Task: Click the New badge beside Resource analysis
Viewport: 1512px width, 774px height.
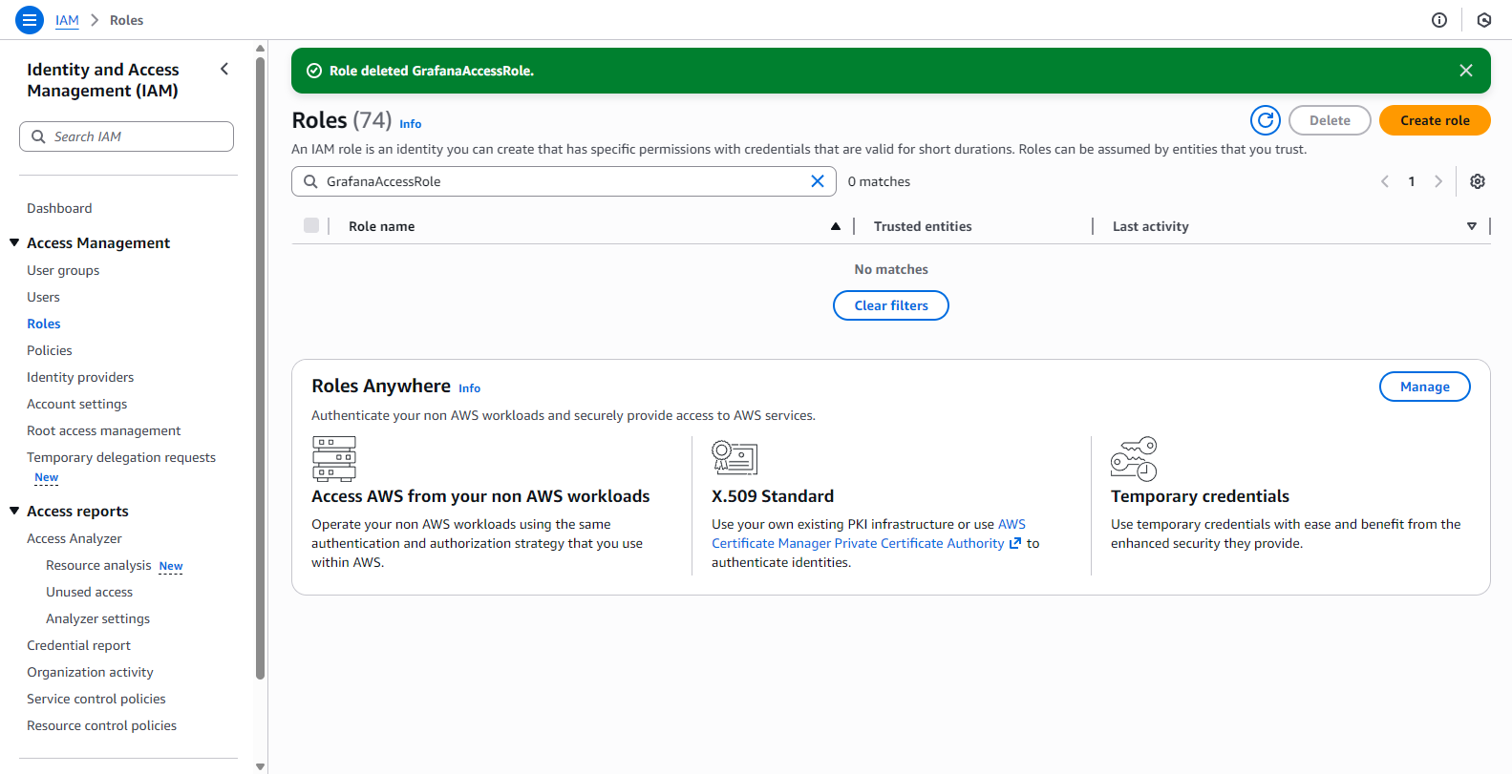Action: [x=171, y=566]
